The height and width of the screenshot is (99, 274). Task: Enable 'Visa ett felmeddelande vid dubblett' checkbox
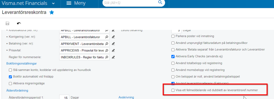click(173, 90)
